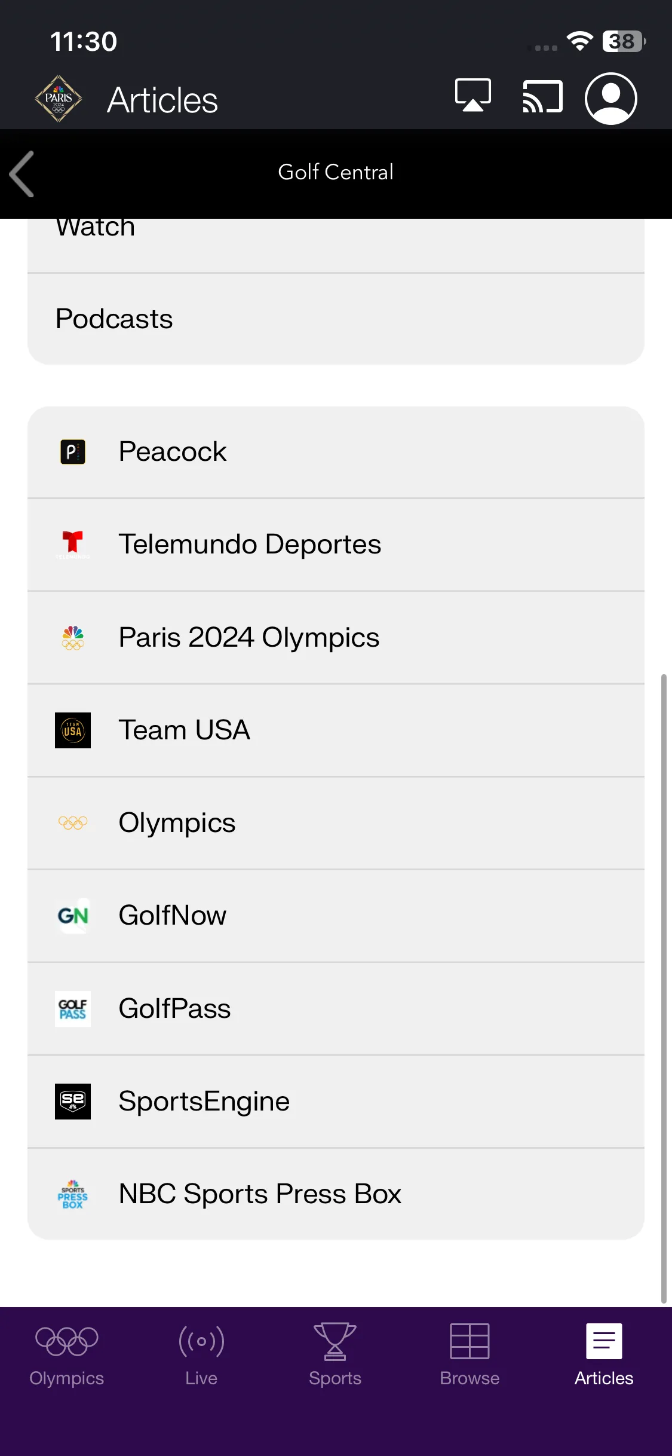Tap the SportsEngine SE icon

(x=73, y=1102)
